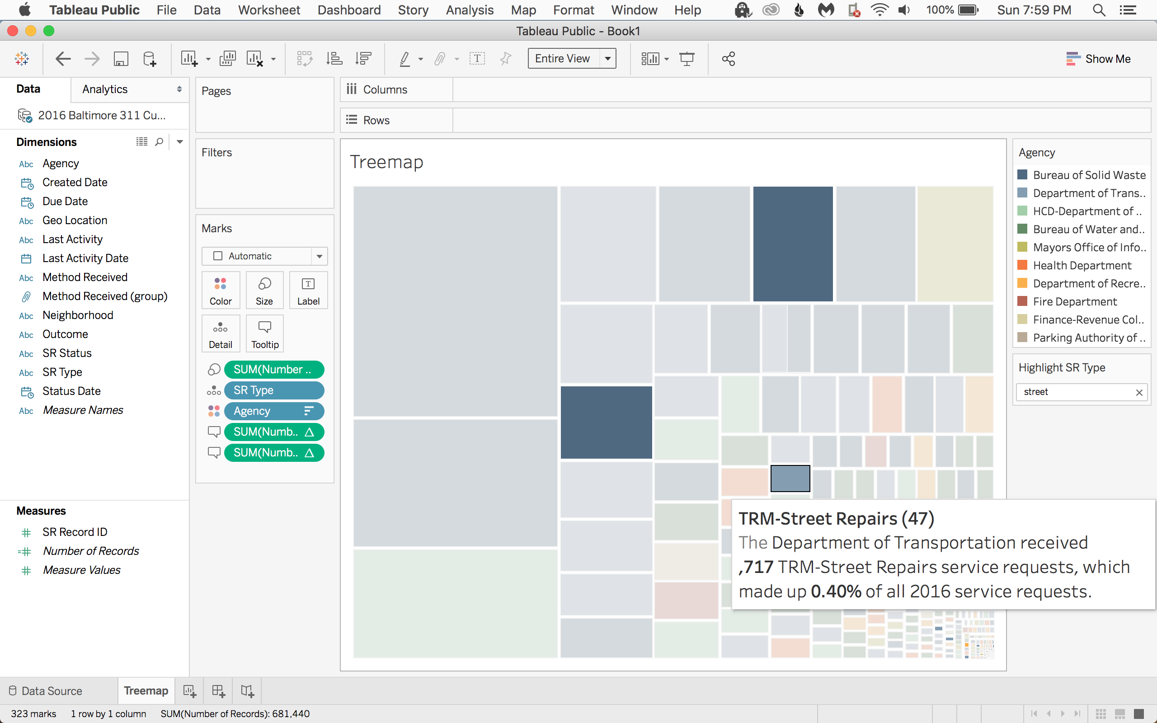
Task: Click Bureau of Solid Waste legend swatch
Action: [x=1023, y=174]
